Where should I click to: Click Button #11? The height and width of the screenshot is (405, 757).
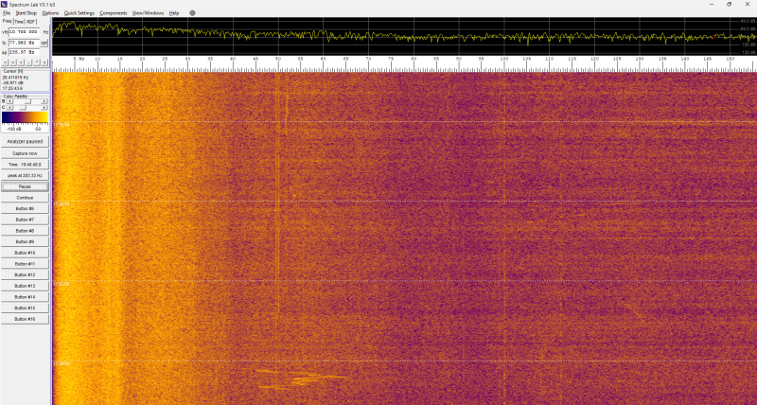pos(26,264)
